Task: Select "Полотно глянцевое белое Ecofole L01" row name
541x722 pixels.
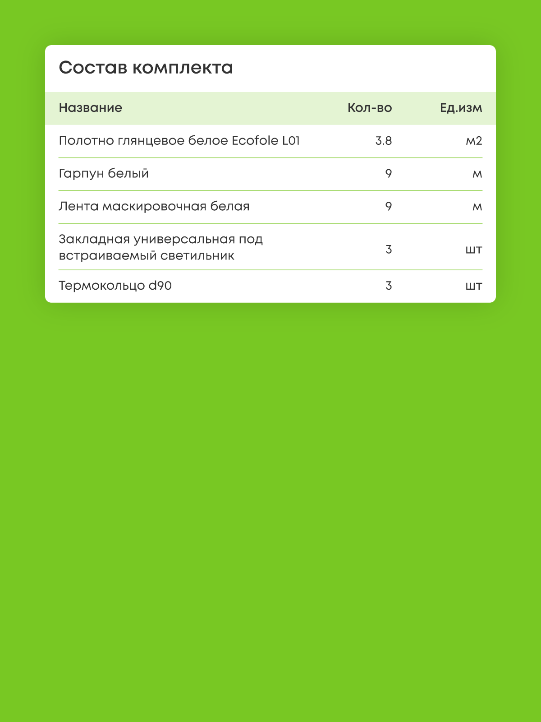Action: pos(179,141)
